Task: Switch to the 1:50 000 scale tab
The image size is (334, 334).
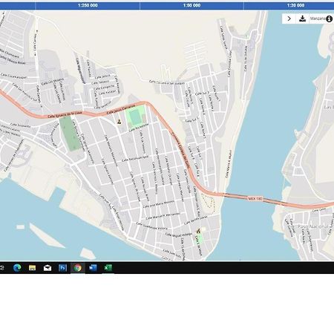Action: point(191,5)
